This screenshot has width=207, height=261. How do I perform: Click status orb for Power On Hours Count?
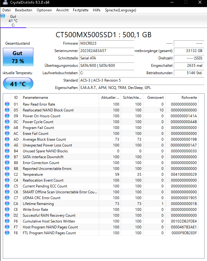(7, 116)
